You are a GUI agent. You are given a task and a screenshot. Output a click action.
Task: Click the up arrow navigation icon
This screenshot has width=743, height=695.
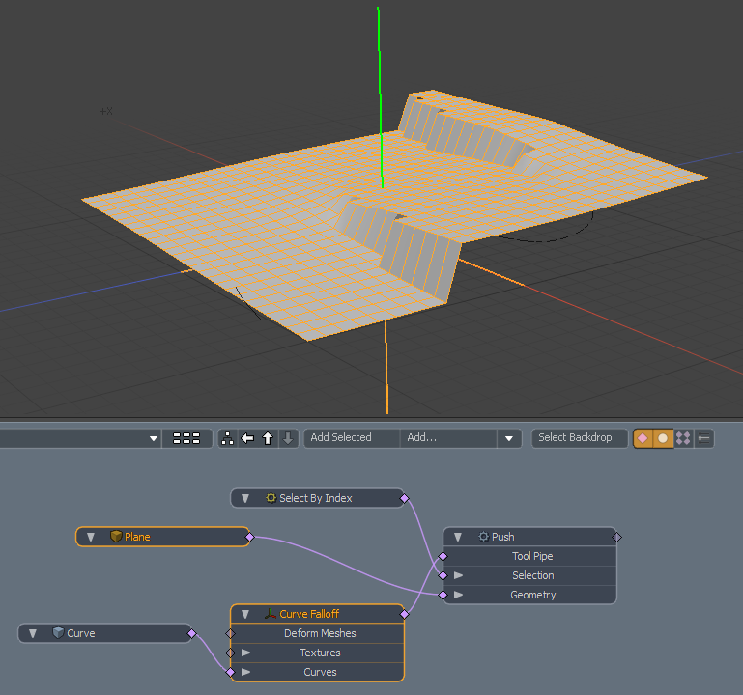coord(268,438)
